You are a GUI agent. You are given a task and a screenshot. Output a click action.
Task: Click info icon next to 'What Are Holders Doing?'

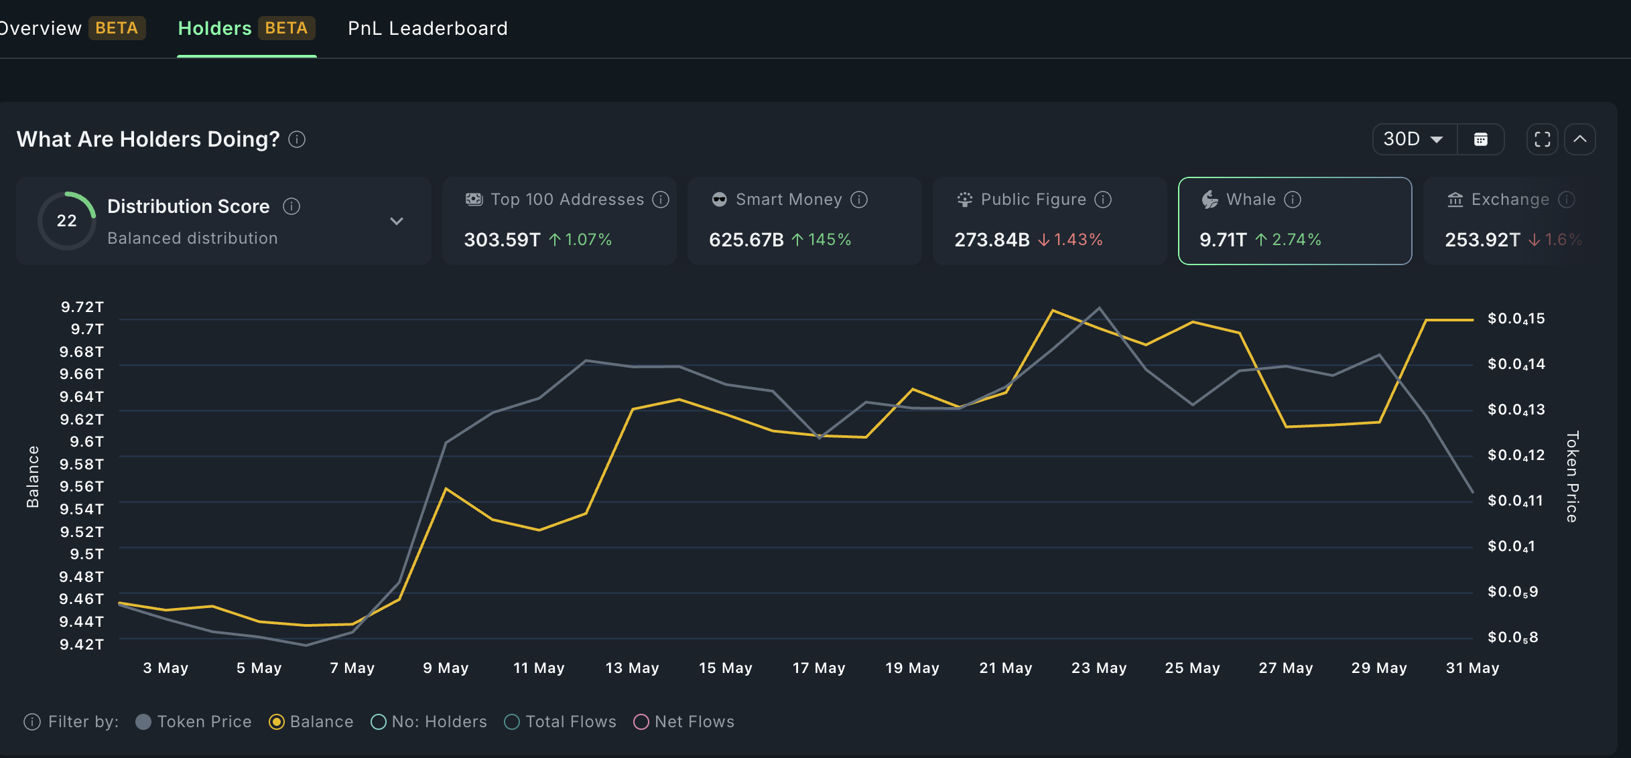[297, 139]
